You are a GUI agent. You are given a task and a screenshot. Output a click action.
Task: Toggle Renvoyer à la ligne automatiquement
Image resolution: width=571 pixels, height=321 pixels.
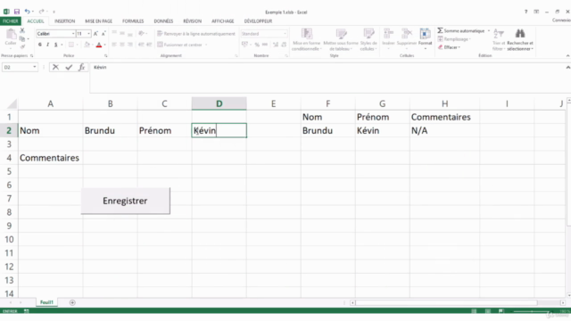pos(196,34)
